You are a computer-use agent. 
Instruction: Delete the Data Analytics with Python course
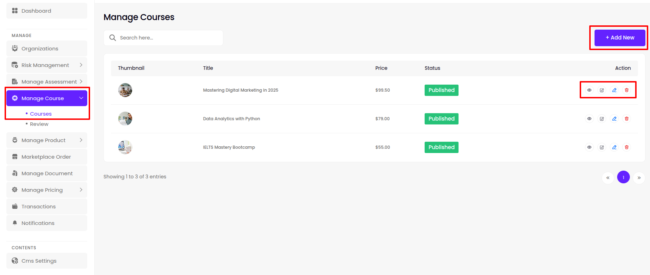click(627, 119)
